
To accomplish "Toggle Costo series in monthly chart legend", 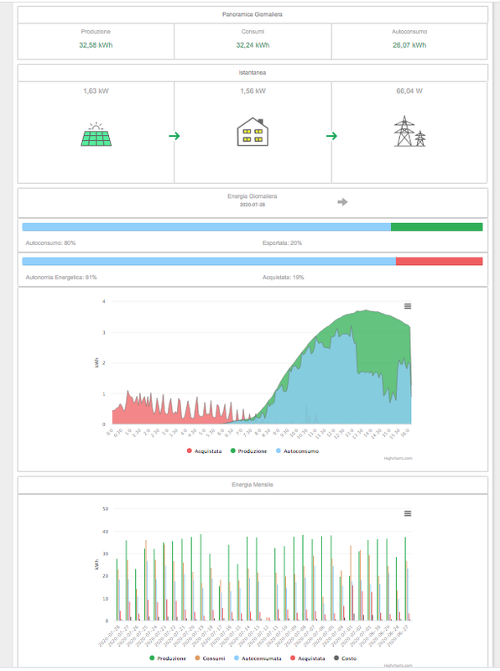I will 345,658.
